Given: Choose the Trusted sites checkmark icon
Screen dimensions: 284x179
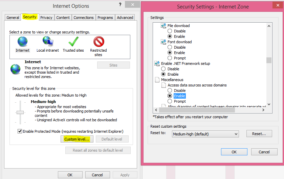Looking at the screenshot, I should pyautogui.click(x=73, y=42).
